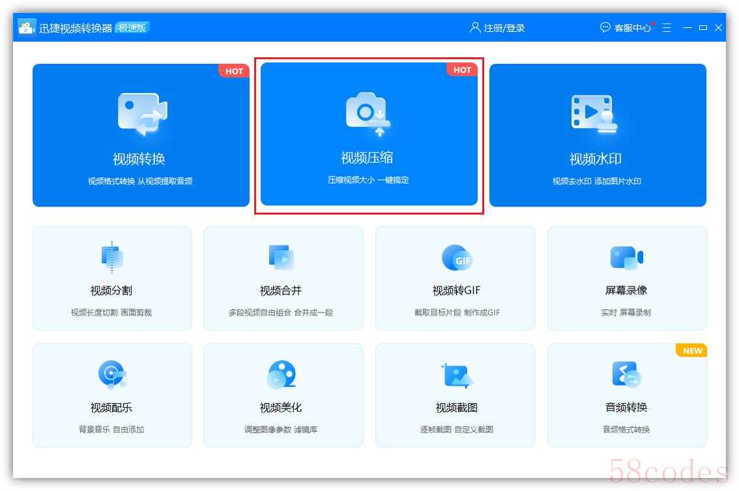
Task: Choose the 视频合并 merge icon
Action: pos(281,257)
